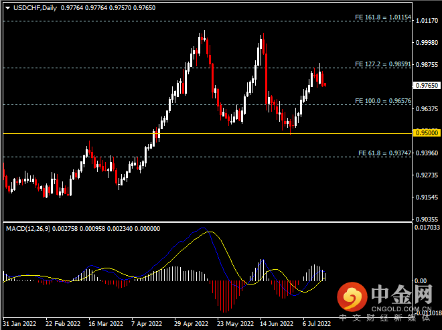Viewport: 442px width, 330px height.
Task: Click the current price tag 0.97650
Action: tap(427, 86)
